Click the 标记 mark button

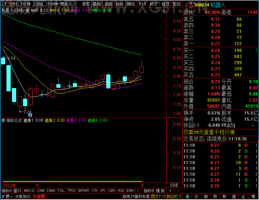point(153,4)
